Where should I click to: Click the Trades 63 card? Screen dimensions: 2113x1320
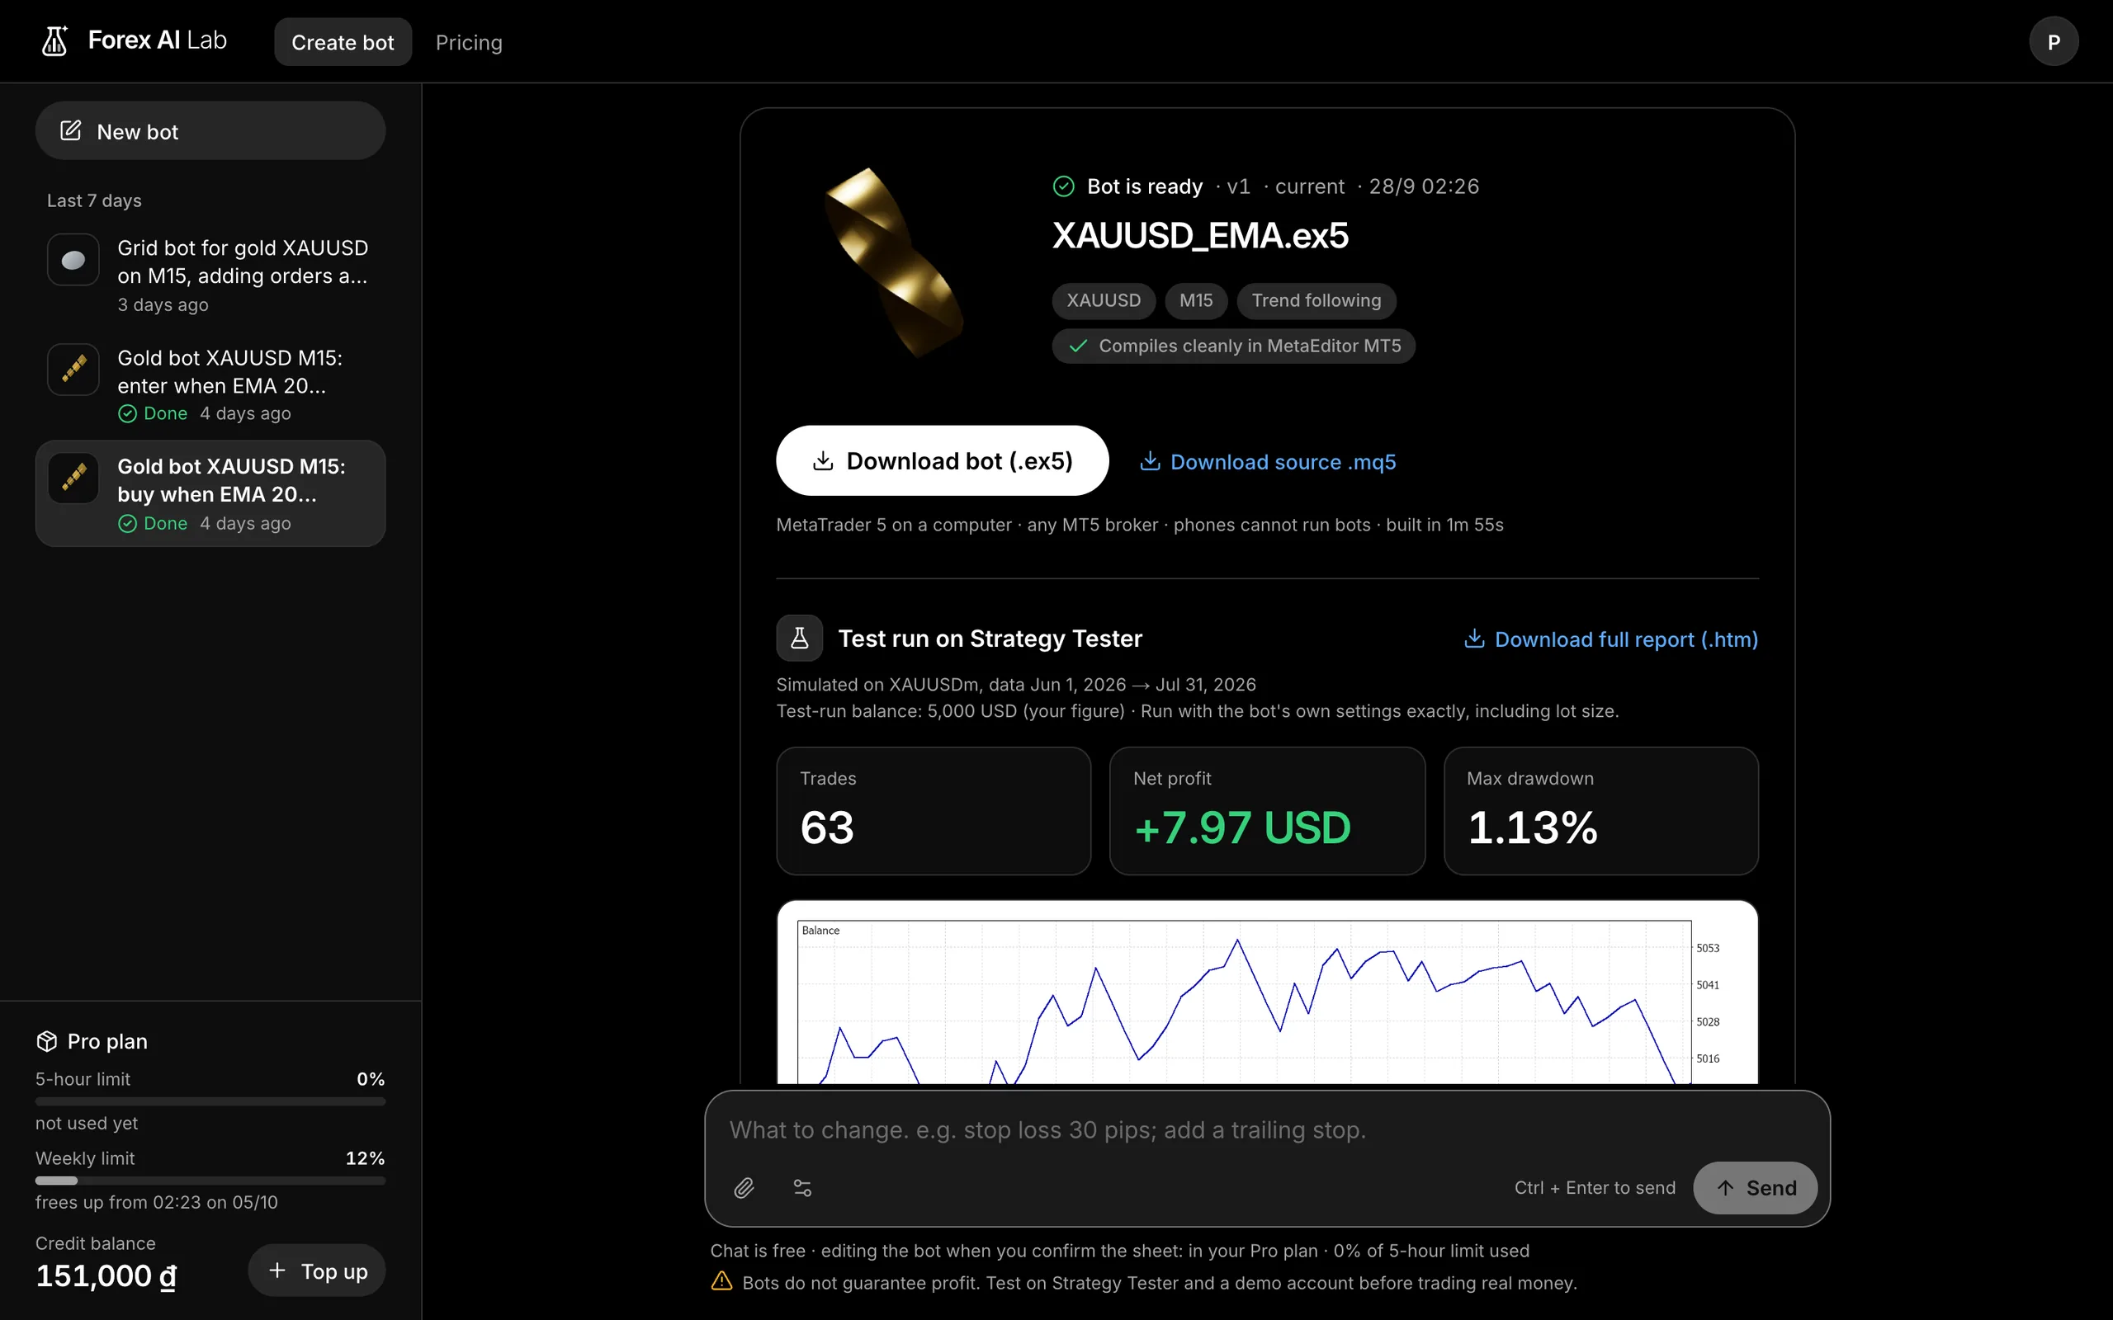(934, 811)
